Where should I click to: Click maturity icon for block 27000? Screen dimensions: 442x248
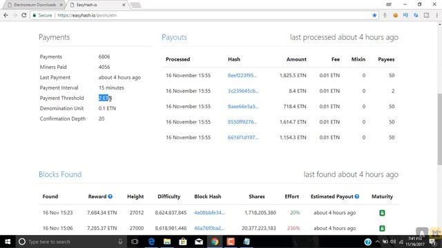tap(382, 228)
